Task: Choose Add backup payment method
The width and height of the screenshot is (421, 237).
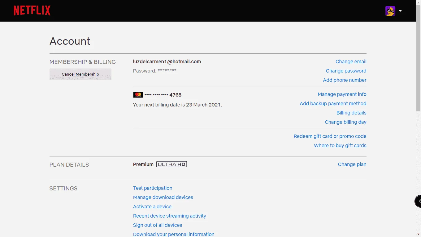Action: pos(333,104)
